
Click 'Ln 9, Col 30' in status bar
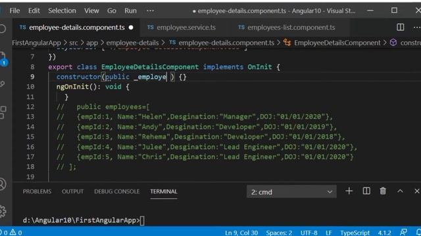click(x=241, y=233)
